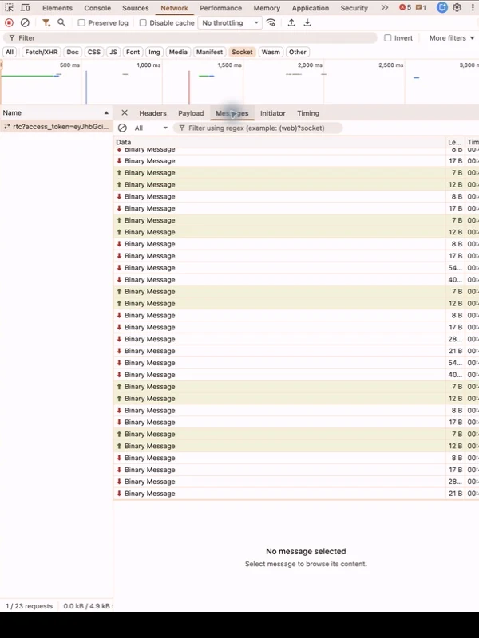479x638 pixels.
Task: Toggle the Socket filter chip
Action: 242,52
